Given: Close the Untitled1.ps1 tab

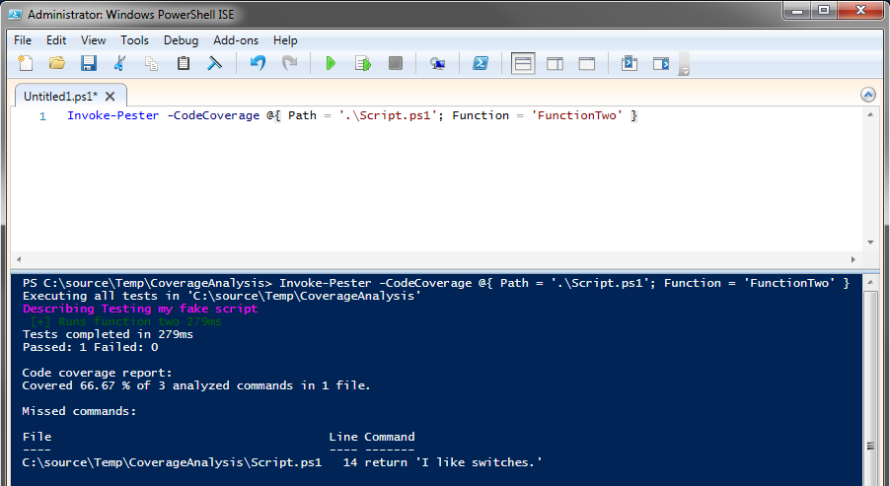Looking at the screenshot, I should pyautogui.click(x=111, y=96).
